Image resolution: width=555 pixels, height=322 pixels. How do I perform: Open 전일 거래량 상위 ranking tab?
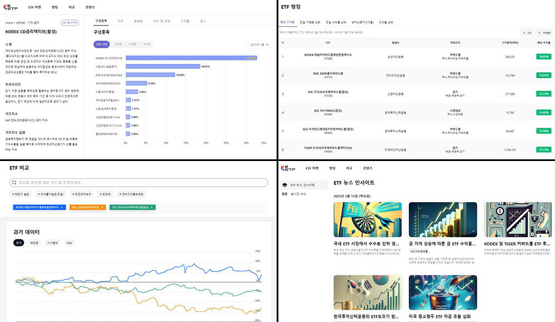click(310, 22)
